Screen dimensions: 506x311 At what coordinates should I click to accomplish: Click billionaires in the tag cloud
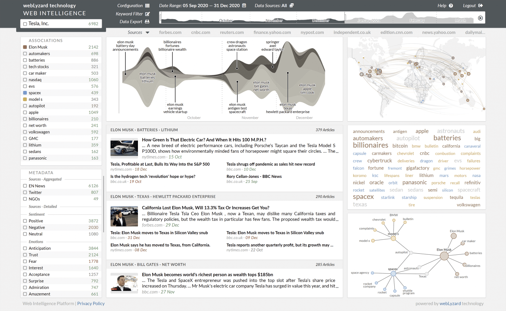[370, 145]
